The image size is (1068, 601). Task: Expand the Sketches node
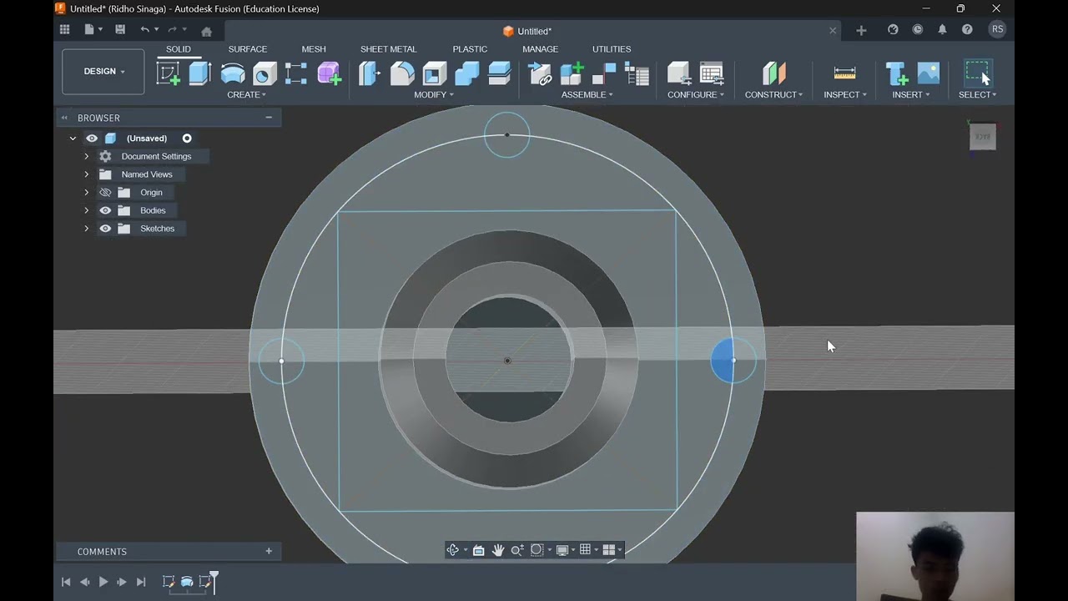click(x=86, y=229)
